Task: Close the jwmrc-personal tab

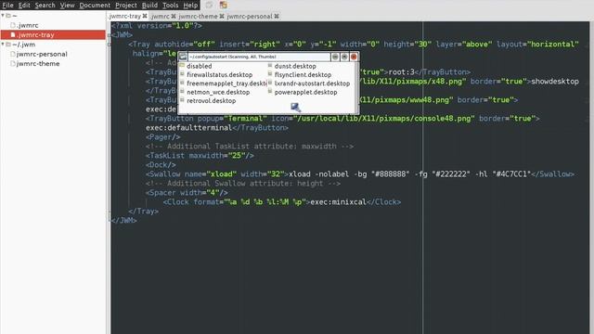Action: pyautogui.click(x=277, y=16)
